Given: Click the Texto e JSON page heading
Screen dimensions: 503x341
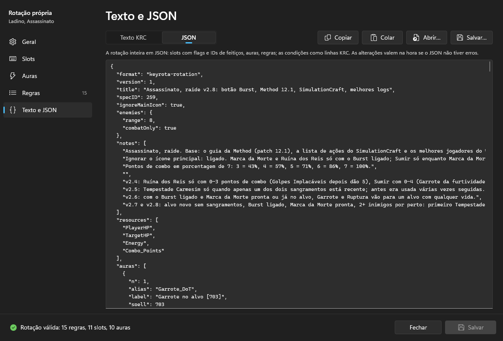Looking at the screenshot, I should (x=141, y=16).
